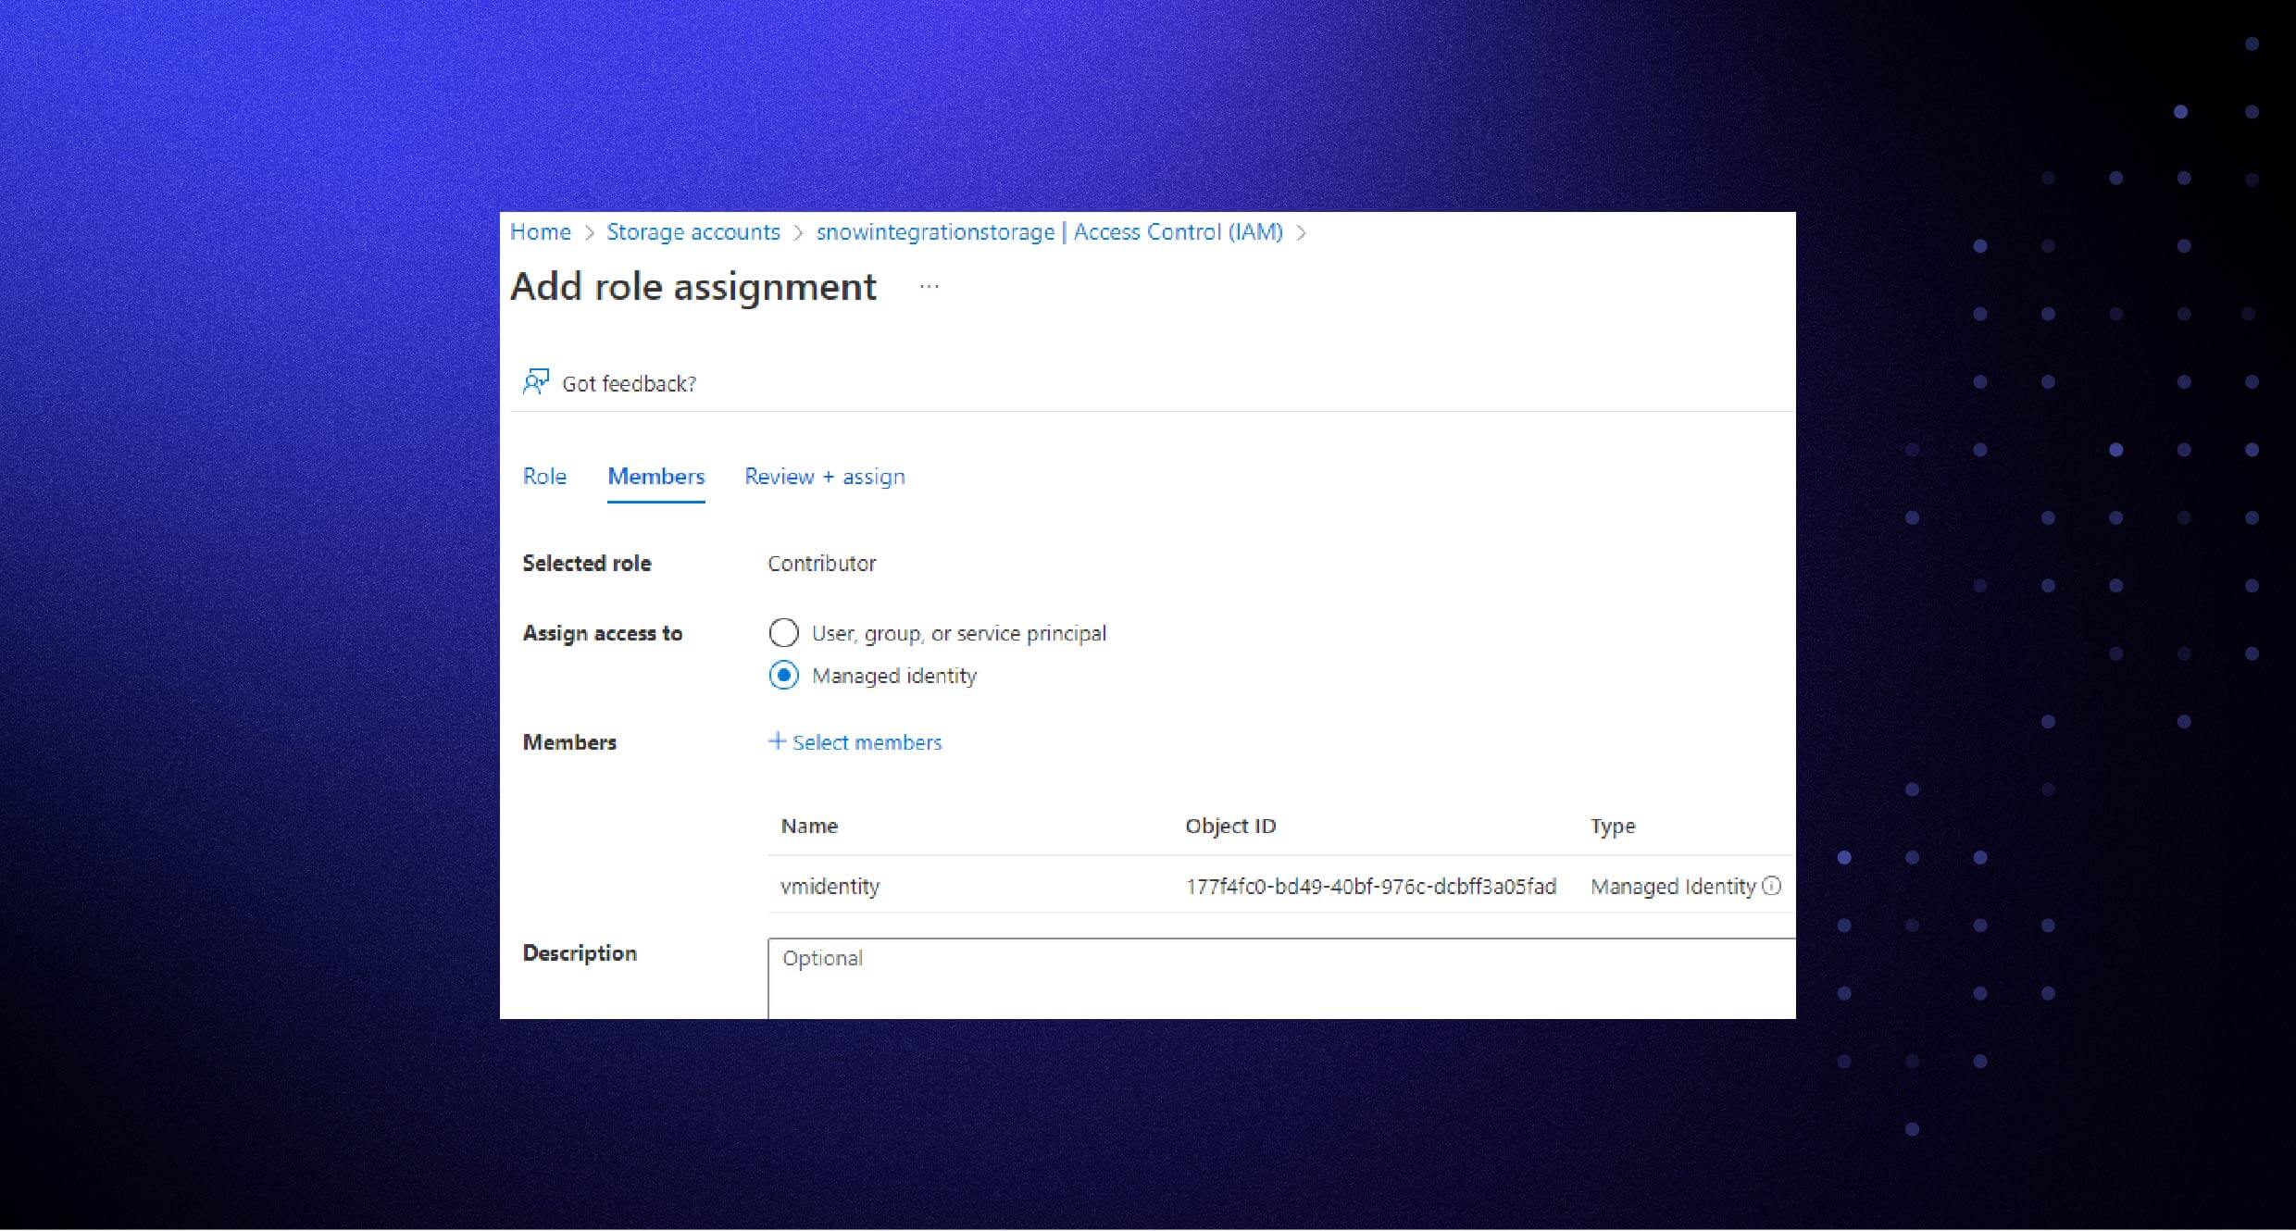Open the Members tab
This screenshot has width=2296, height=1231.
(x=655, y=476)
